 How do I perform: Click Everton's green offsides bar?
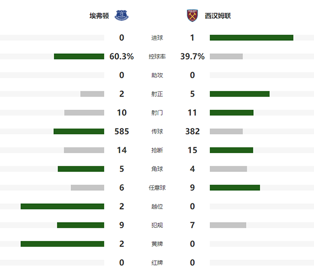tap(62, 206)
